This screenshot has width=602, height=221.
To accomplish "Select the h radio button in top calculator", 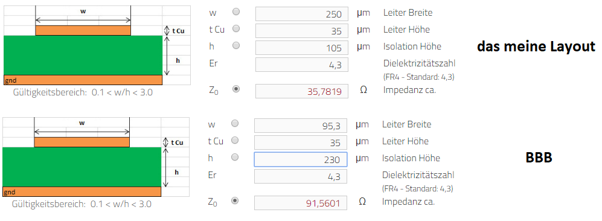I will tap(236, 45).
